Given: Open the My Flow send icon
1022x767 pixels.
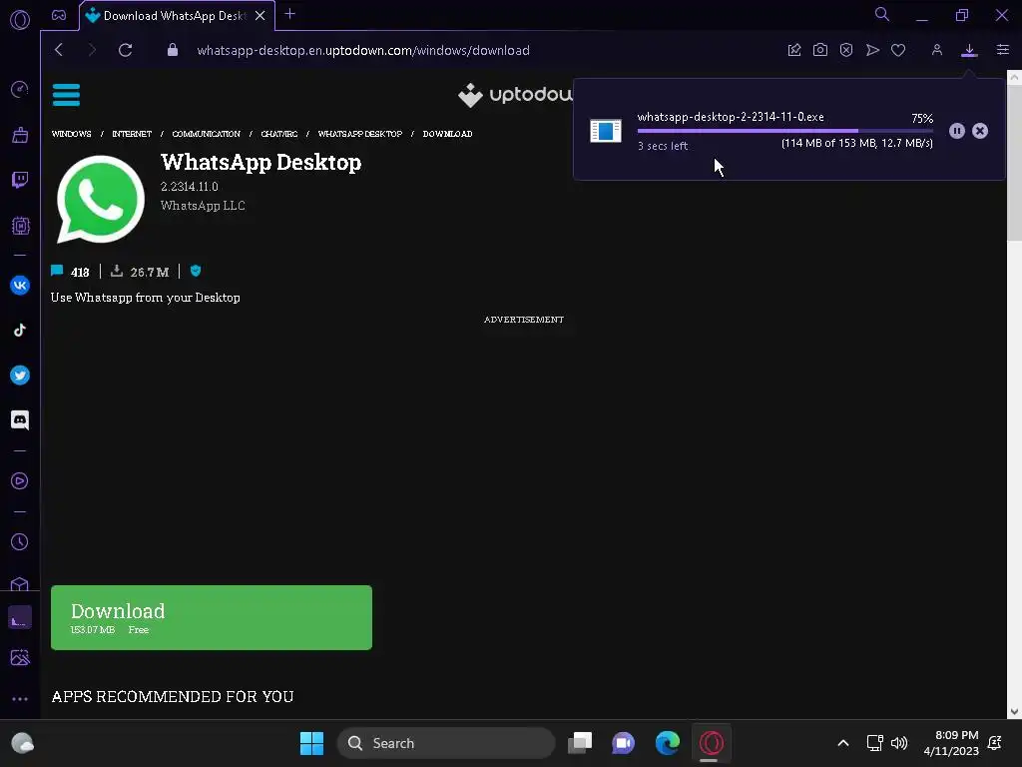Looking at the screenshot, I should click(872, 50).
